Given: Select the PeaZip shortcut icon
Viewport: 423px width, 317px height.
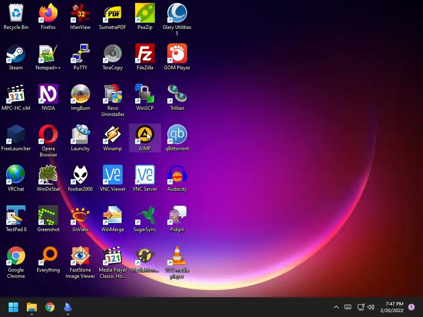Looking at the screenshot, I should click(145, 13).
